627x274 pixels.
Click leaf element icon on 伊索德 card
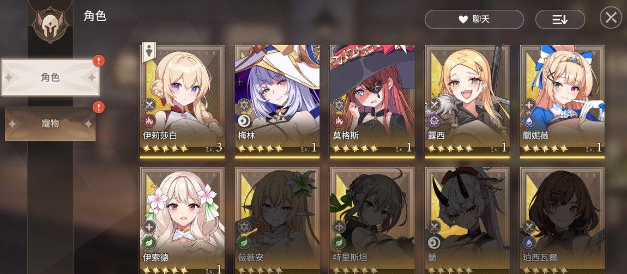[149, 242]
